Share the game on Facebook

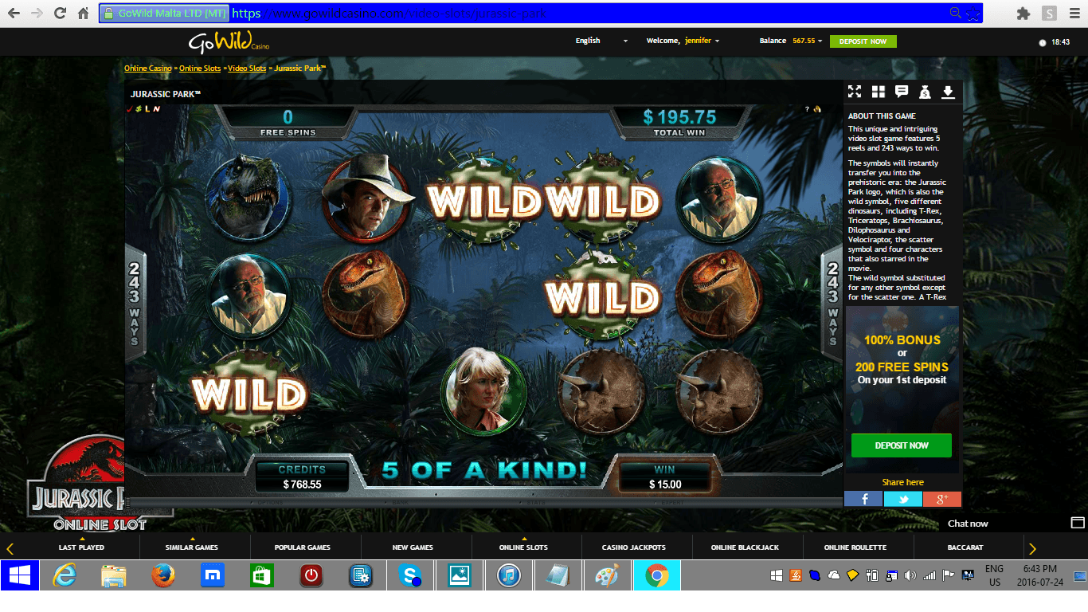point(863,499)
